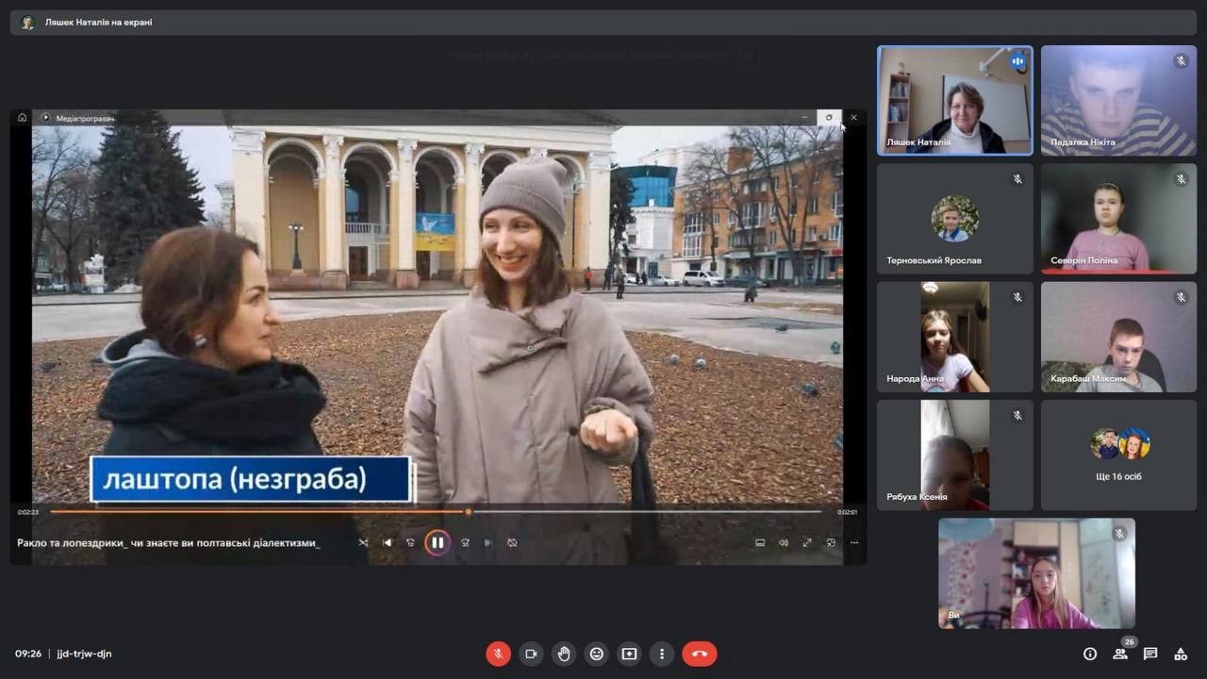Image resolution: width=1207 pixels, height=679 pixels.
Task: Show the participants list with 26 badge
Action: (x=1120, y=654)
